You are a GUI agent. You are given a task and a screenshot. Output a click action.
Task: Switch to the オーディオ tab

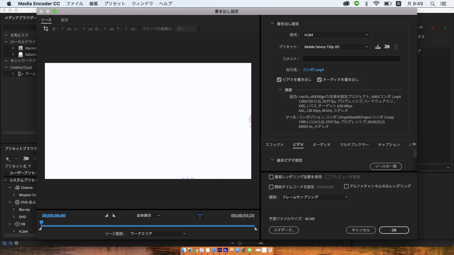pos(321,145)
